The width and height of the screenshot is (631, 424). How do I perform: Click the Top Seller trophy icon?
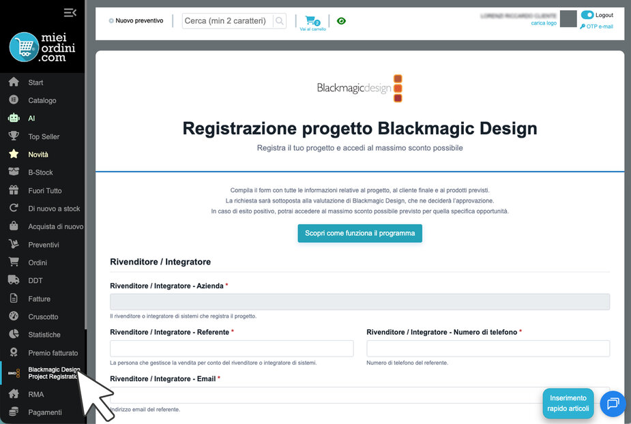[14, 136]
